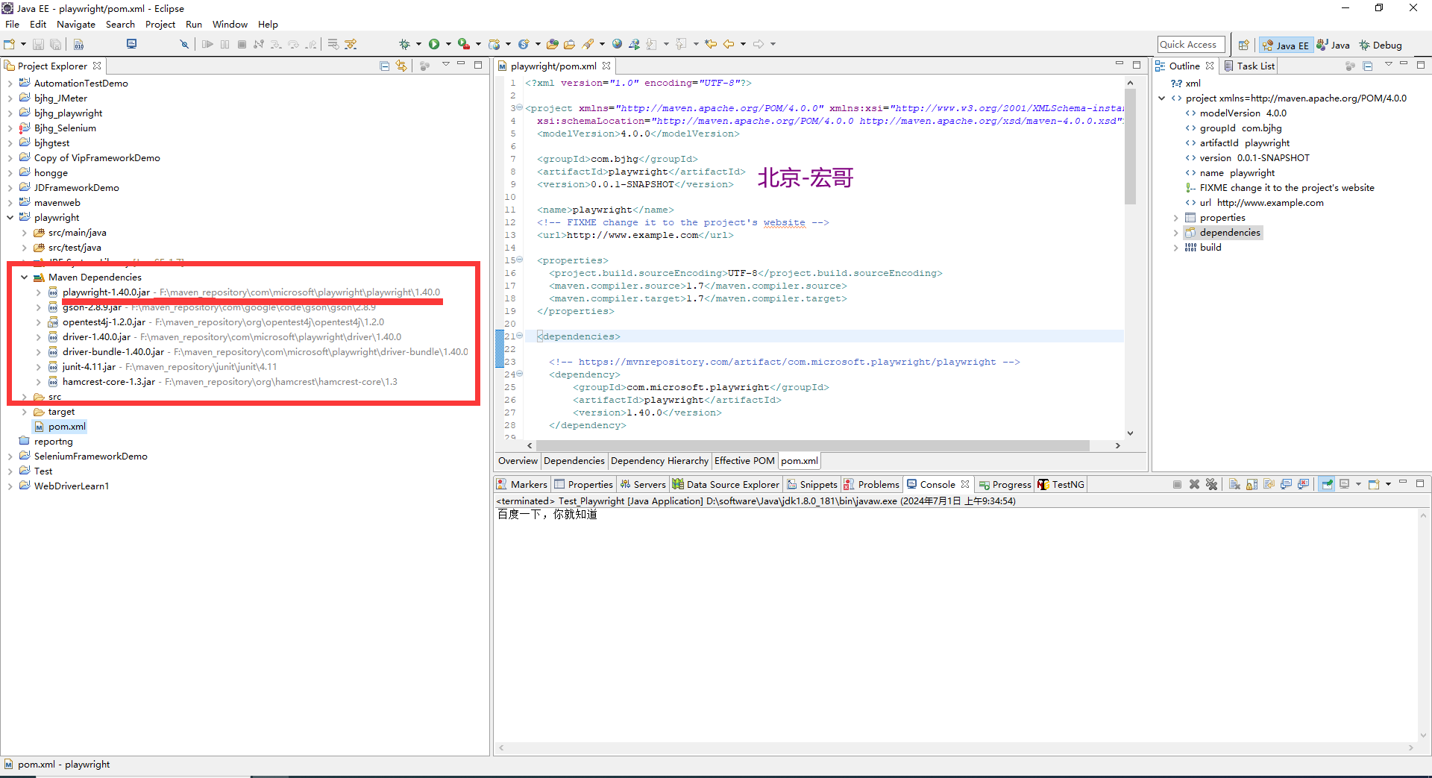
Task: Switch to the Debug perspective
Action: (1381, 46)
